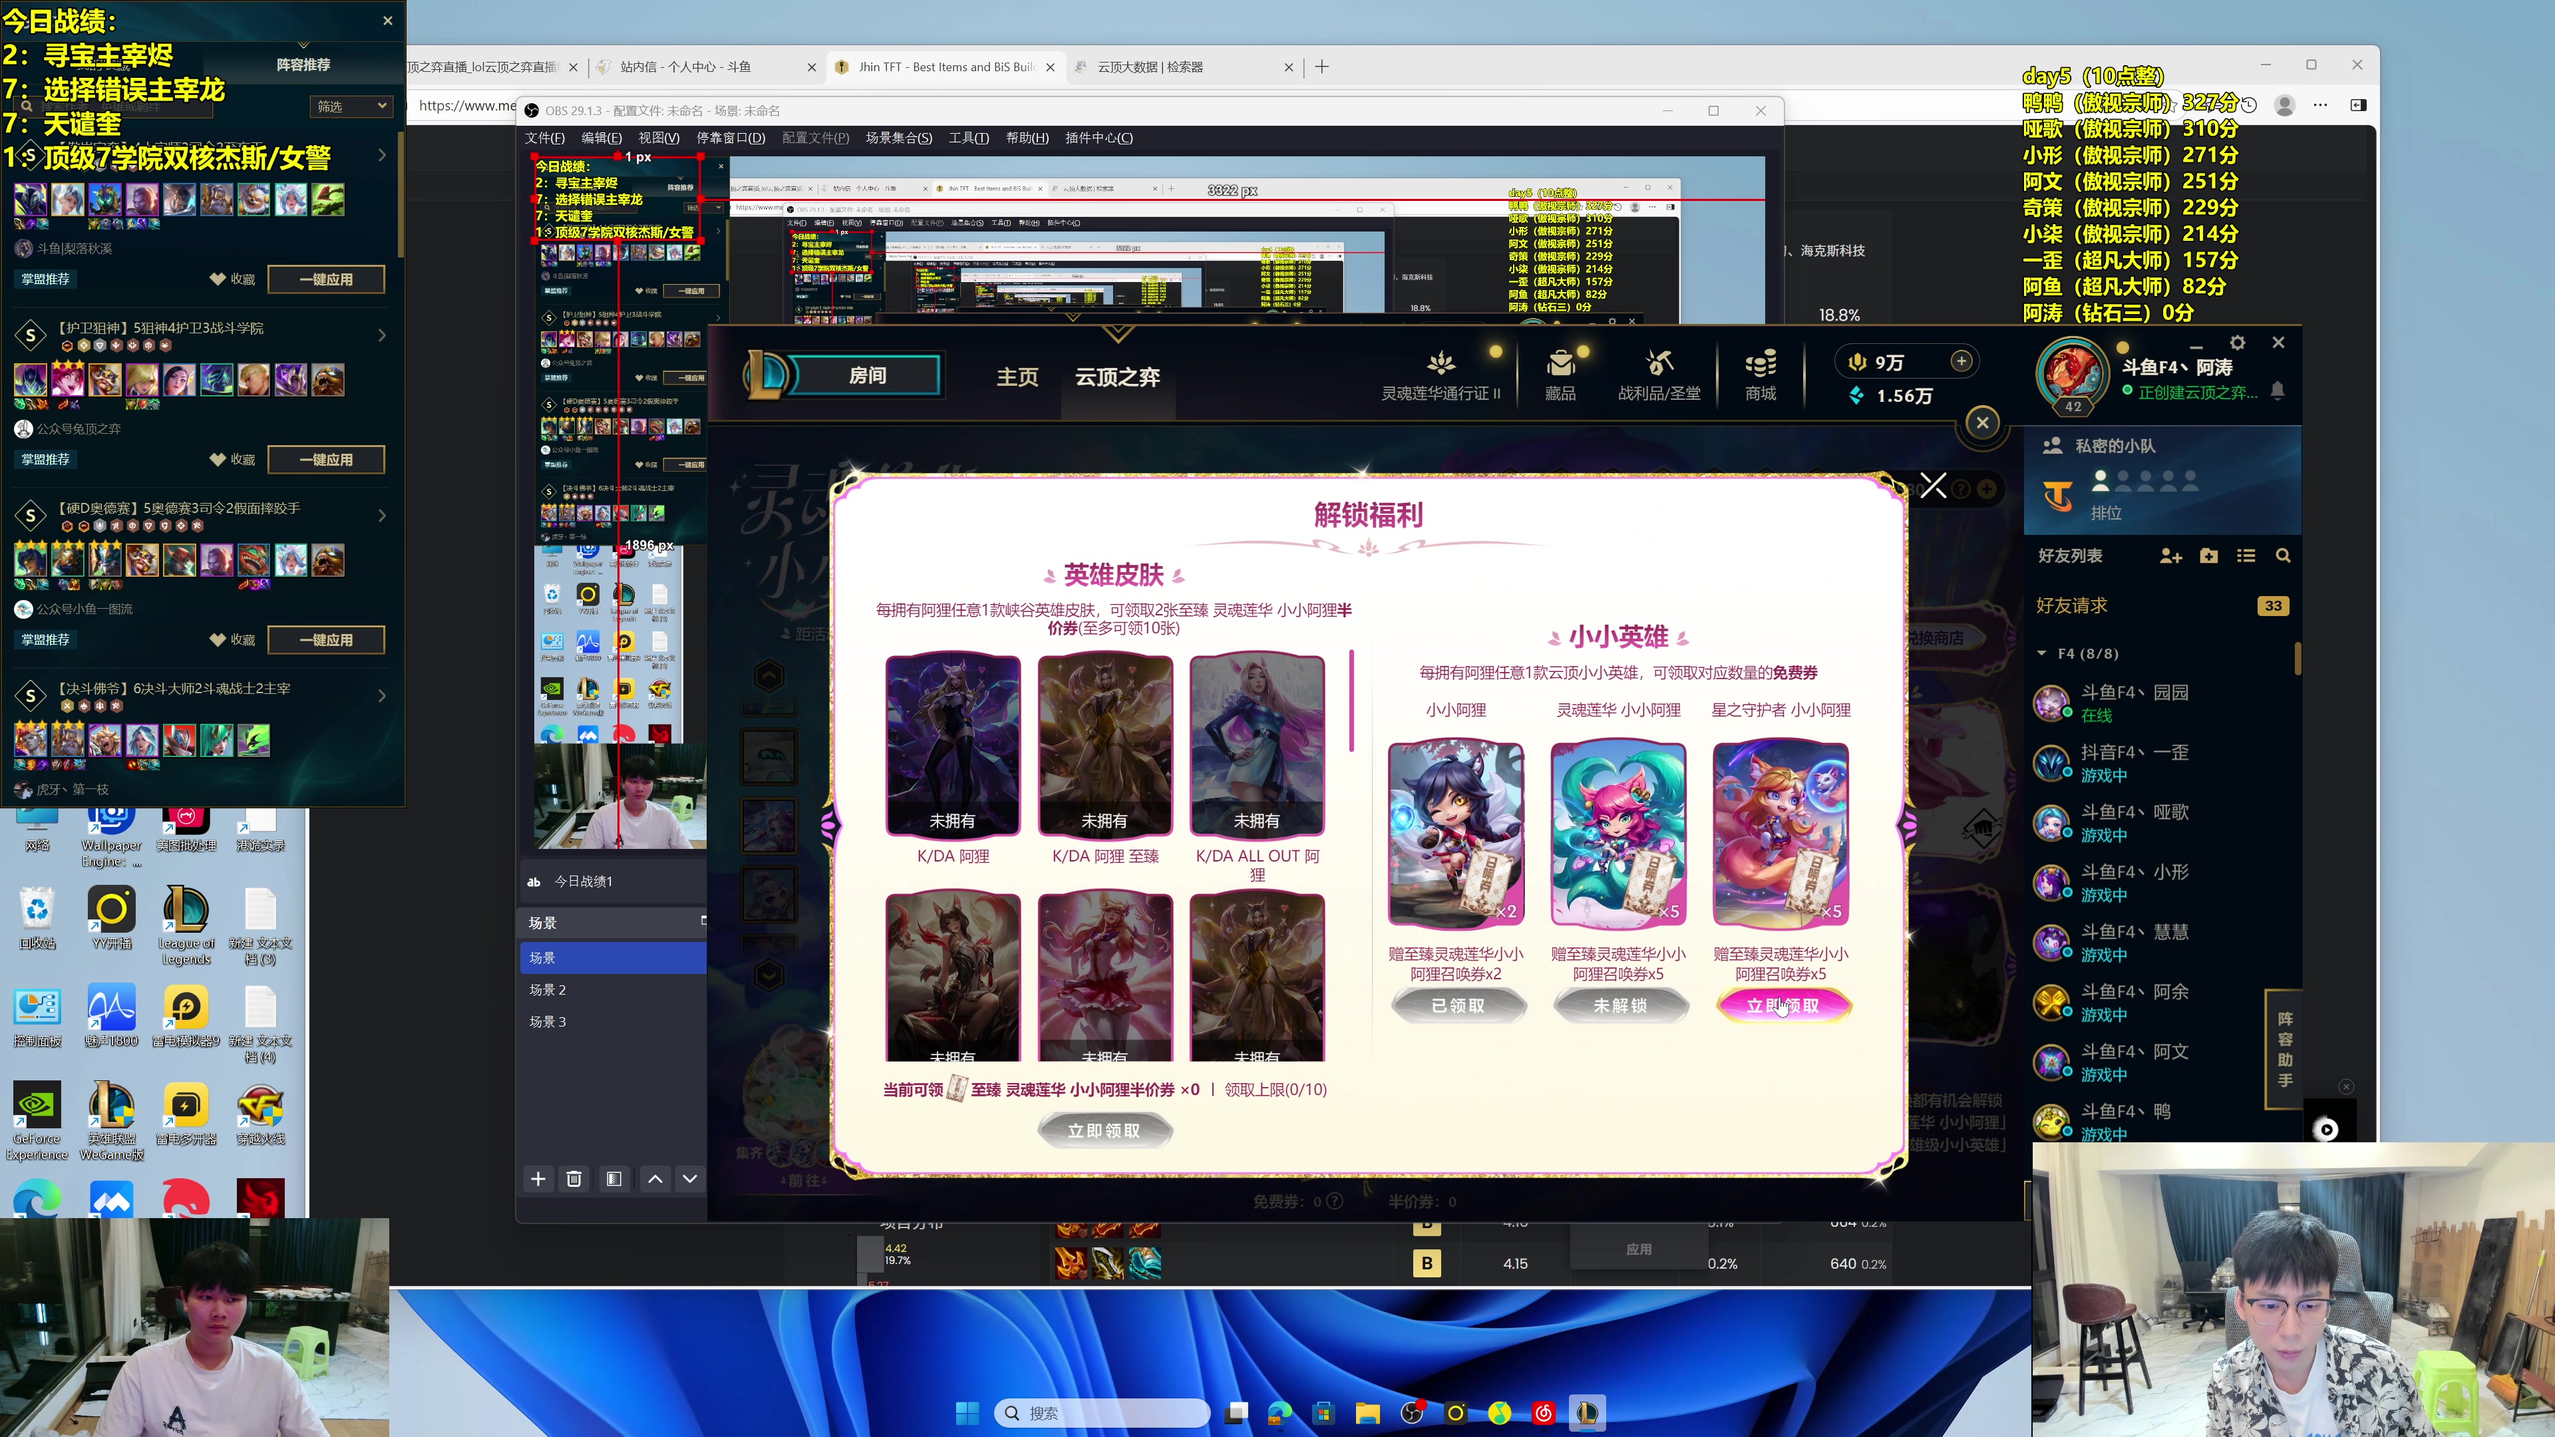This screenshot has height=1437, width=2555.
Task: Open the notifications bell in the League client
Action: coord(2278,391)
